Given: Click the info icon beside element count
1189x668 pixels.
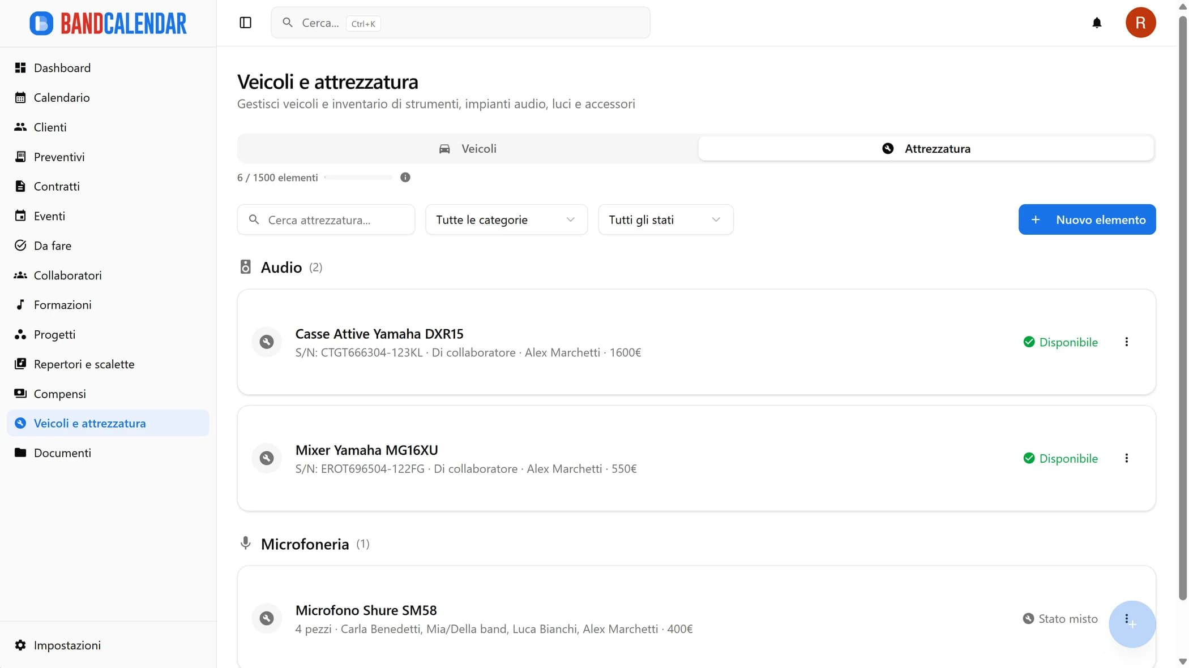Looking at the screenshot, I should tap(405, 178).
